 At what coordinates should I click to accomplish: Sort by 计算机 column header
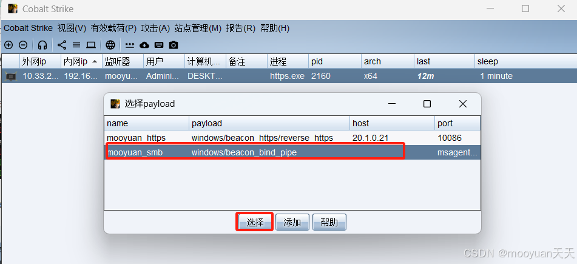[x=205, y=61]
